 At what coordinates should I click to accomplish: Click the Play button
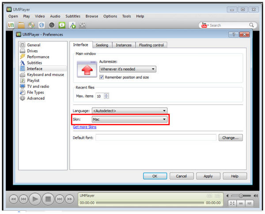[35, 199]
